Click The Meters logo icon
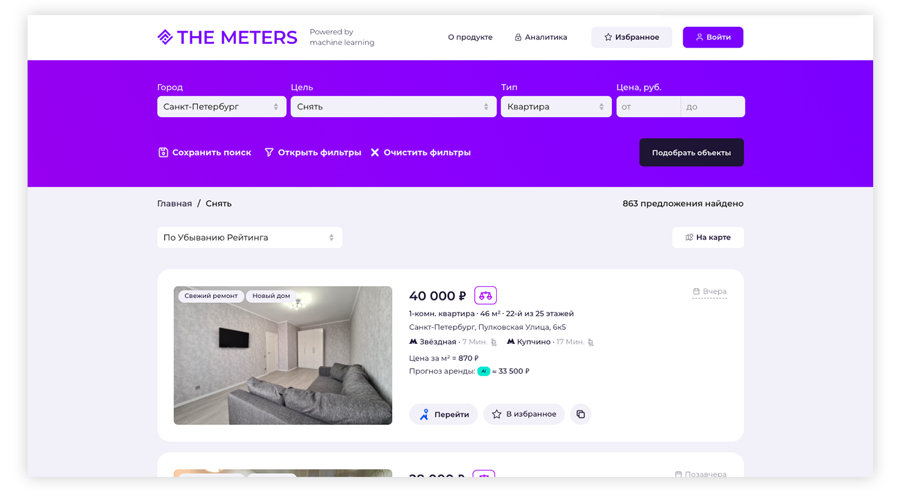 pos(165,38)
